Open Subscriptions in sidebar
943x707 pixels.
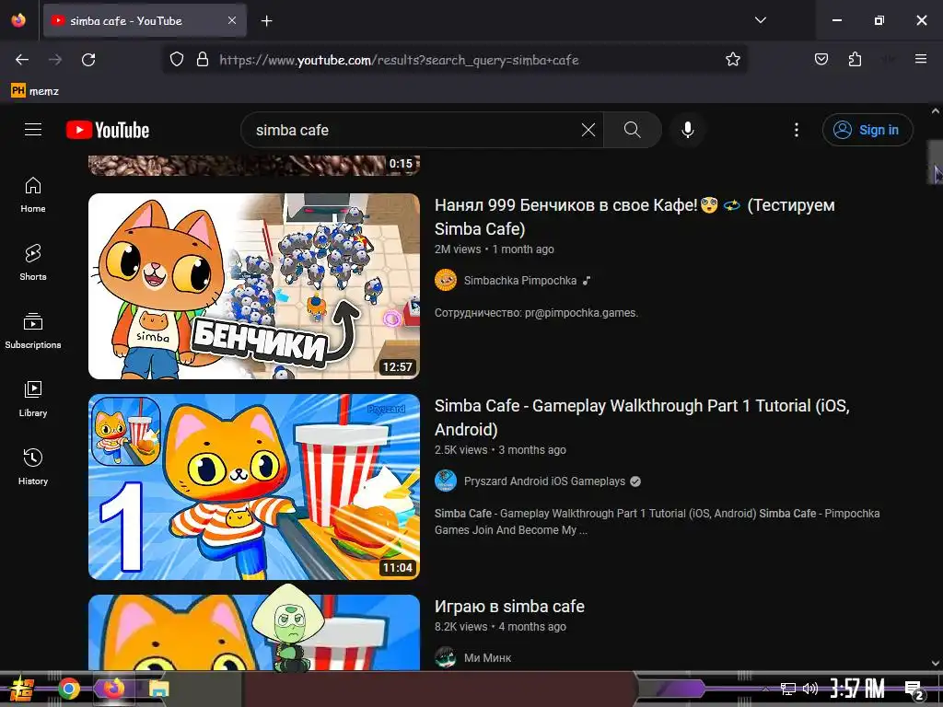pos(33,330)
